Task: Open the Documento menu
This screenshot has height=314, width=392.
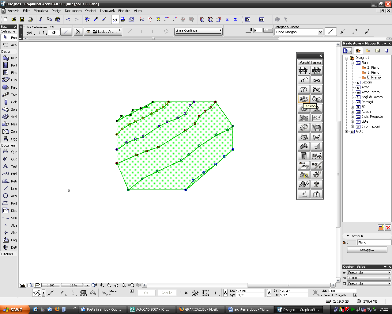Action: [x=73, y=11]
